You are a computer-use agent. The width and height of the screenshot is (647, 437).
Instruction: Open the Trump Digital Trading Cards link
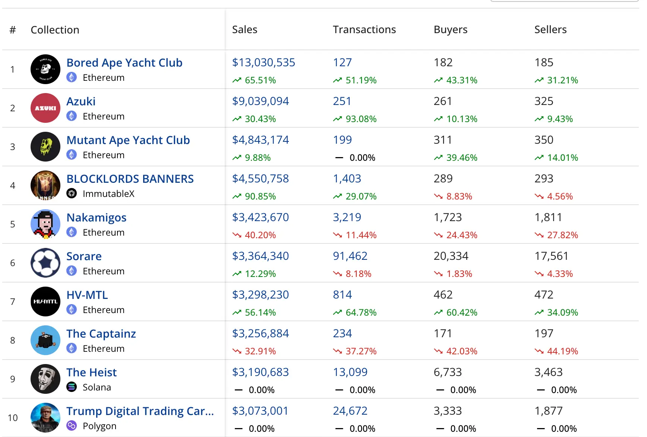pyautogui.click(x=140, y=411)
